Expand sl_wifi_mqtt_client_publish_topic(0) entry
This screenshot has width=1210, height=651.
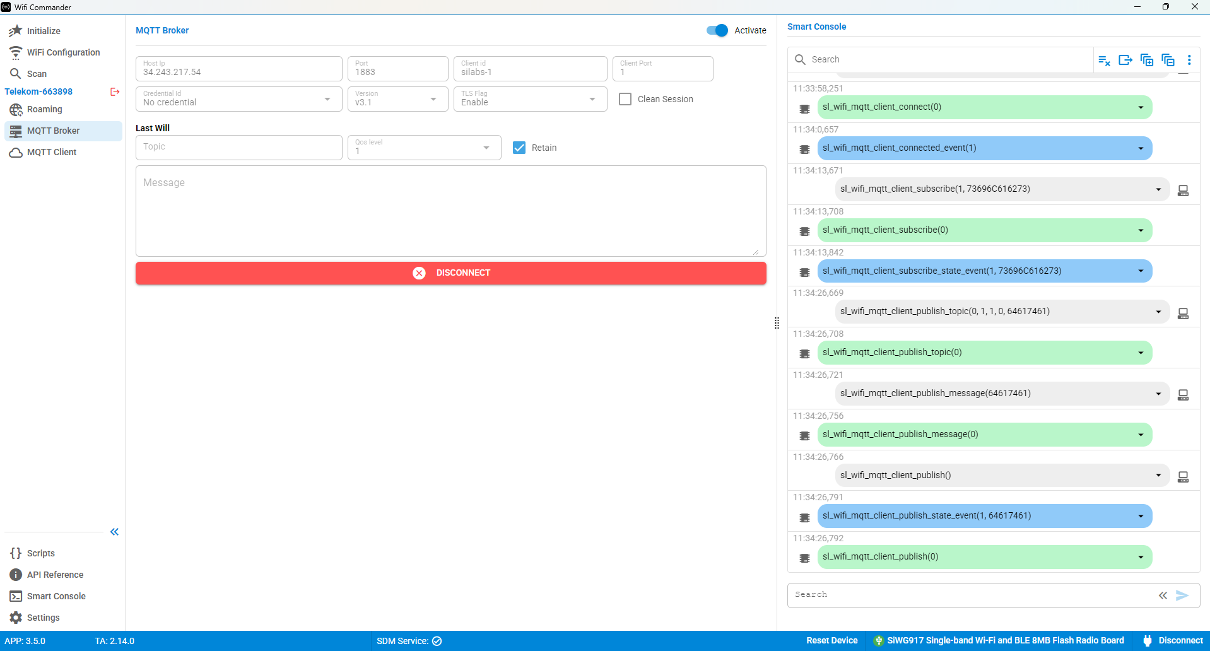click(1141, 353)
